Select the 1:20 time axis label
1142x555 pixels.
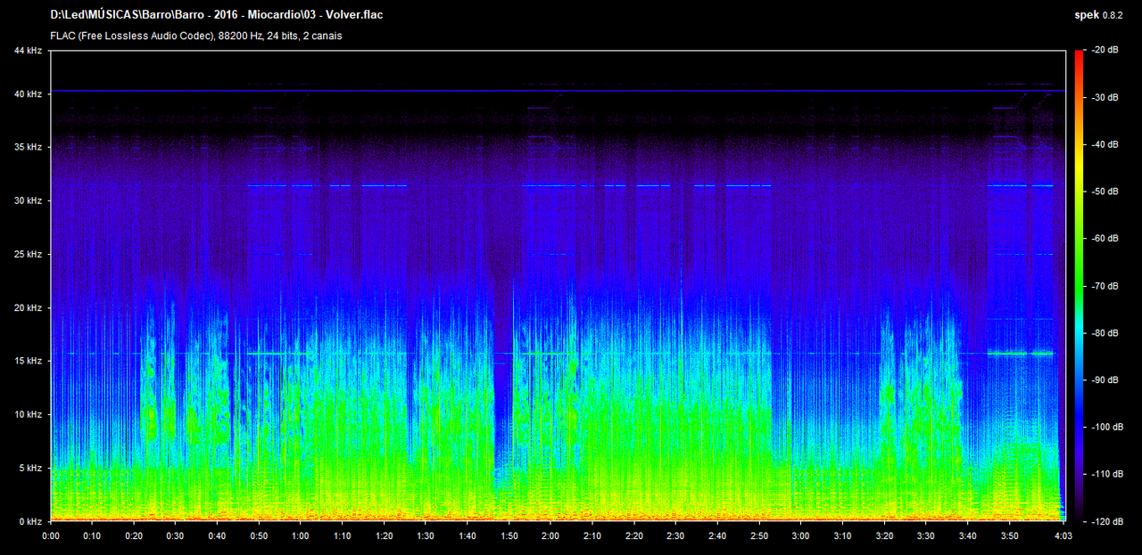[384, 536]
